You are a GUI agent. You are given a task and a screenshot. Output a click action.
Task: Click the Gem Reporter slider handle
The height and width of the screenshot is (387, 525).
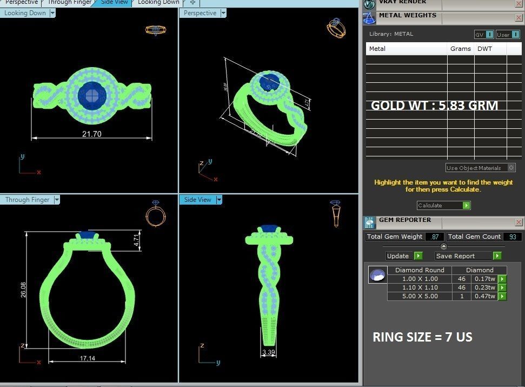(x=444, y=247)
